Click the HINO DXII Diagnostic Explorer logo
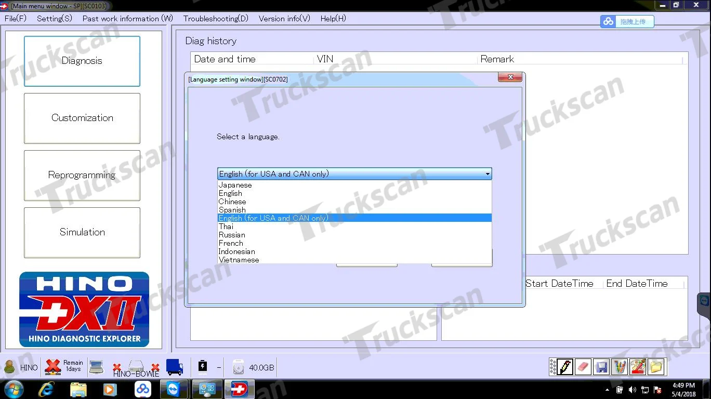 [84, 310]
